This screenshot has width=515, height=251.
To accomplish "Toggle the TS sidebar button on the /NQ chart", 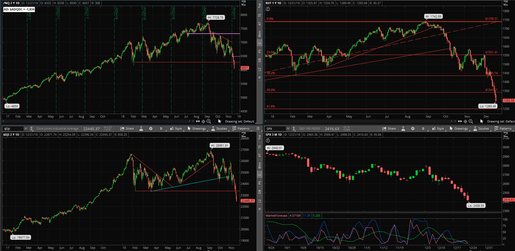I will coord(260,15).
